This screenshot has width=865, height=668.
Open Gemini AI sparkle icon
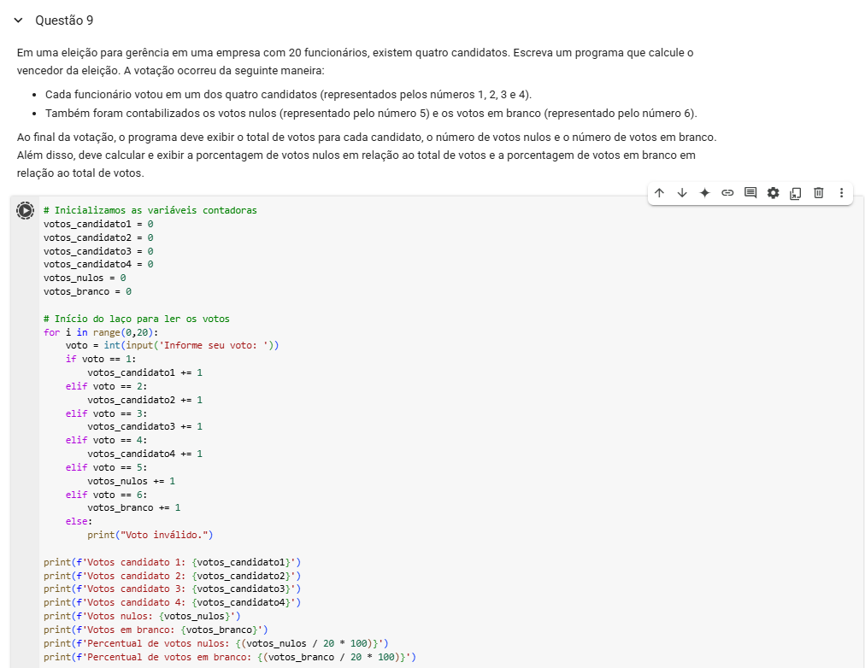click(x=704, y=193)
